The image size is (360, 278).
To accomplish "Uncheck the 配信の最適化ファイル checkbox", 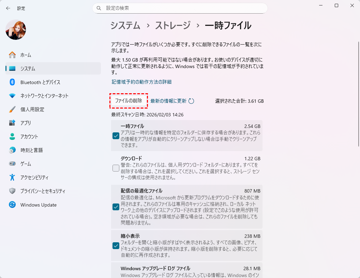I will 116,207.
